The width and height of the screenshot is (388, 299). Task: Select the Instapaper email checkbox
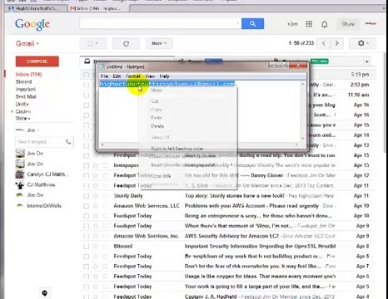[87, 165]
